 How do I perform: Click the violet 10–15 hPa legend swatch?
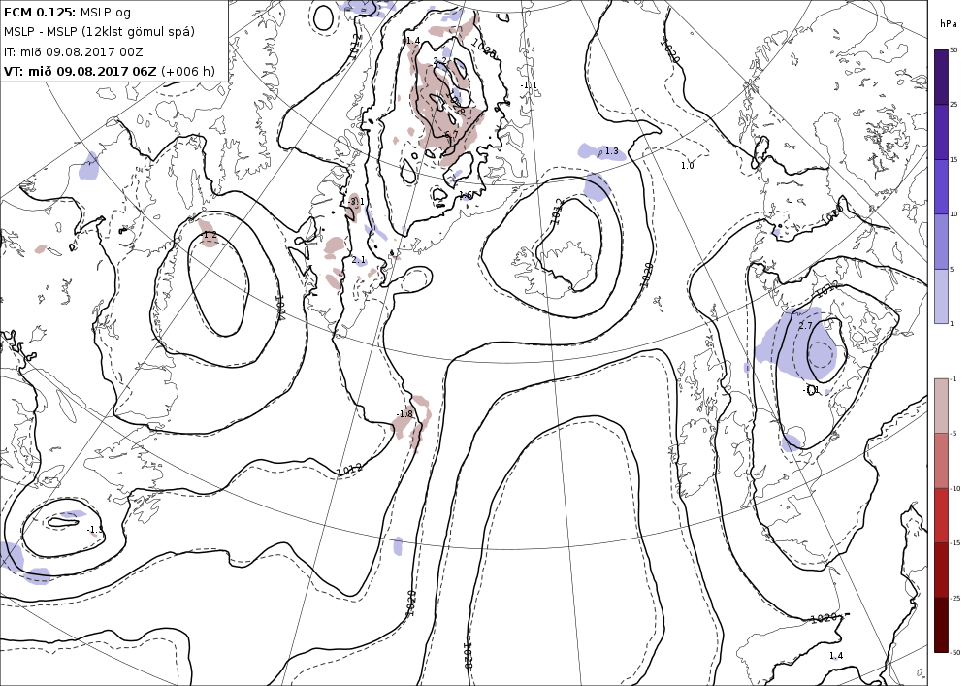coord(941,187)
